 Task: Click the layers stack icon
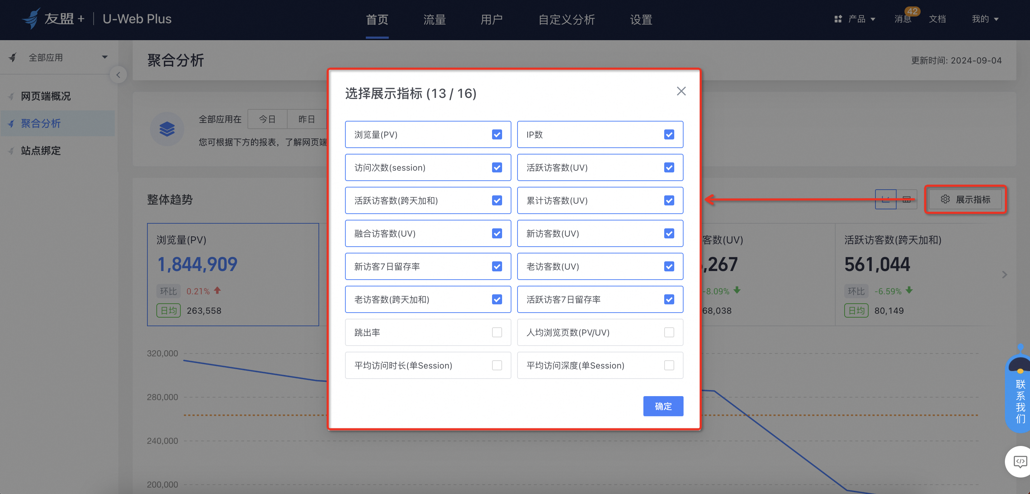click(167, 129)
